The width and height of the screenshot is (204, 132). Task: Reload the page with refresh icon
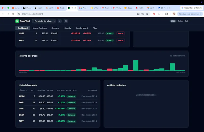(x=13, y=14)
